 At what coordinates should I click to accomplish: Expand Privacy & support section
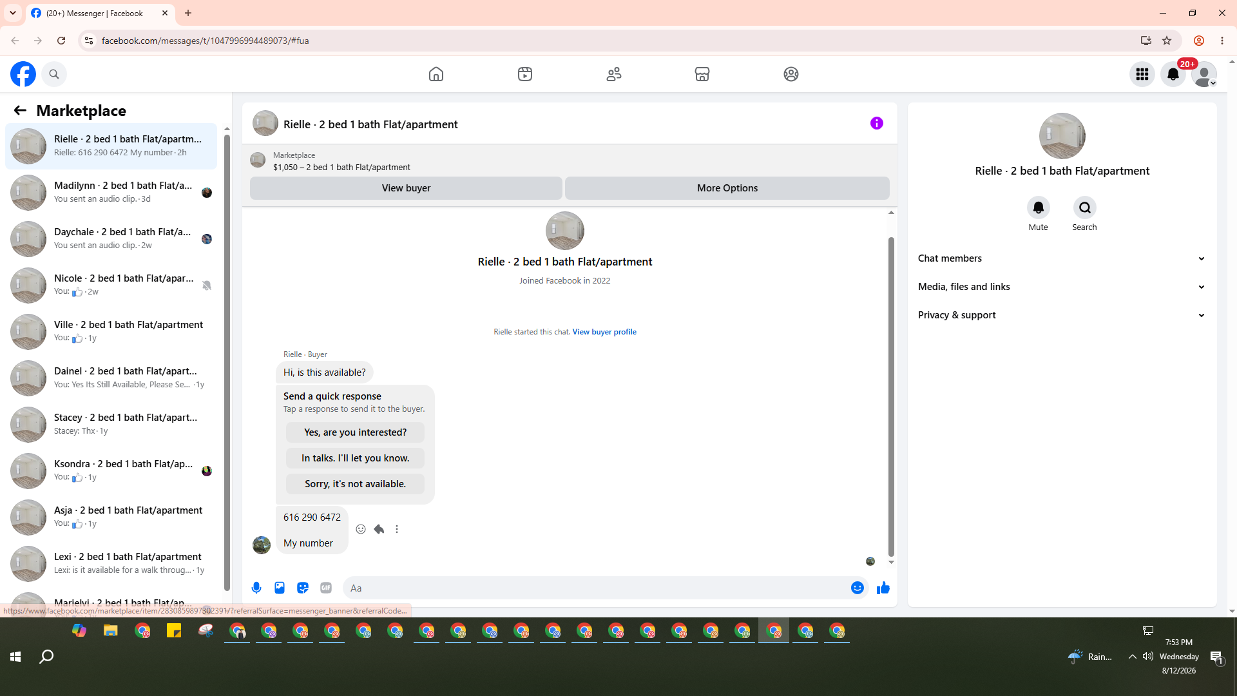tap(1062, 315)
